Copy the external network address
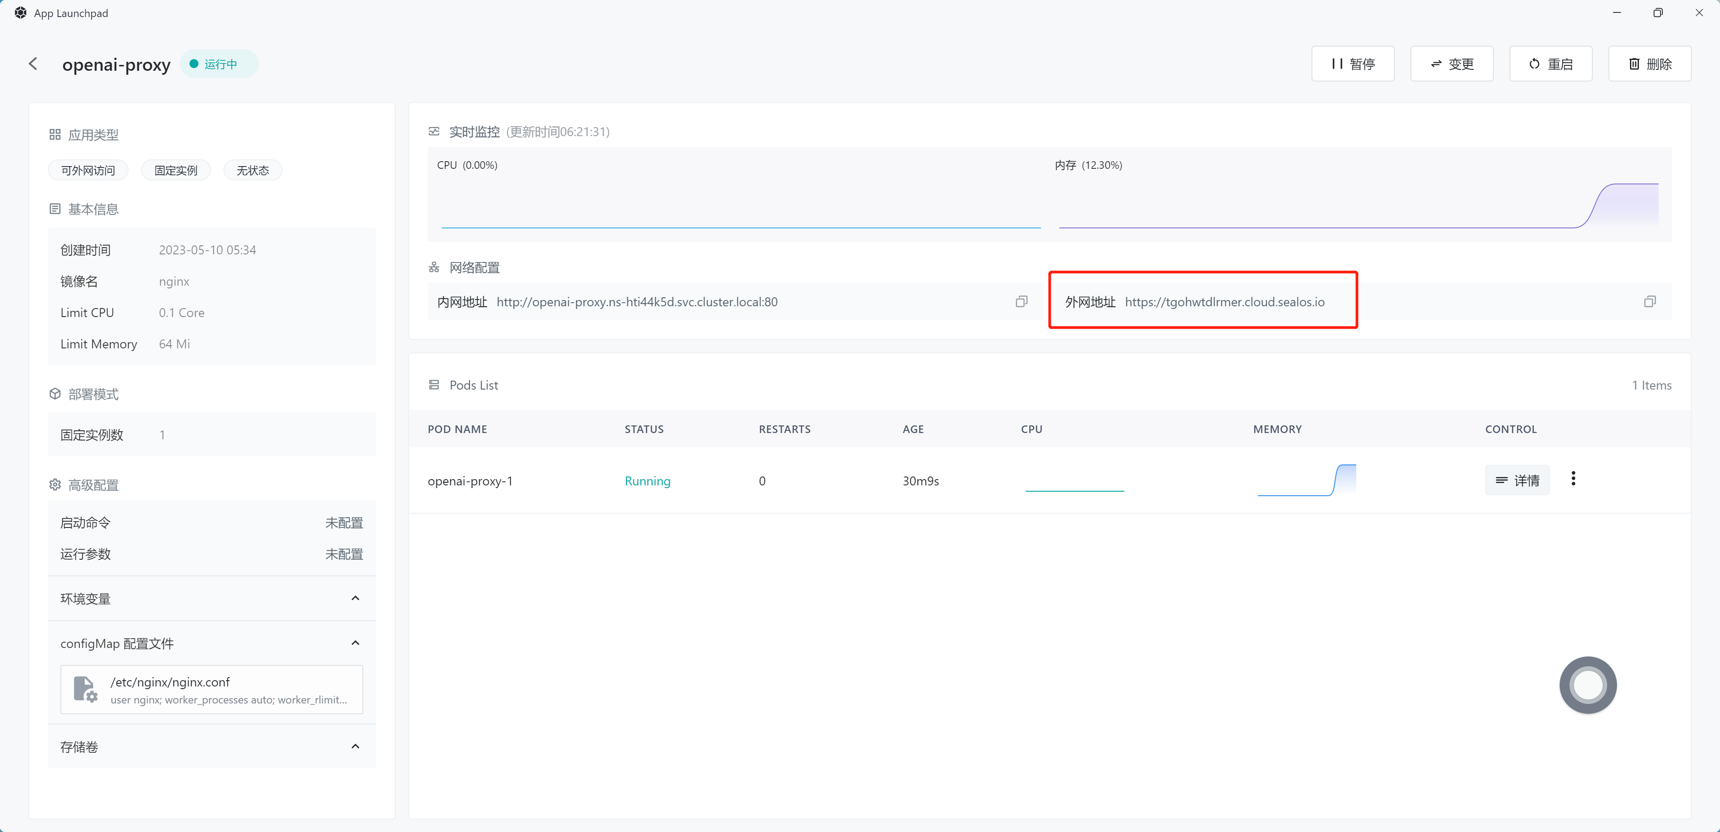The width and height of the screenshot is (1720, 832). tap(1649, 302)
